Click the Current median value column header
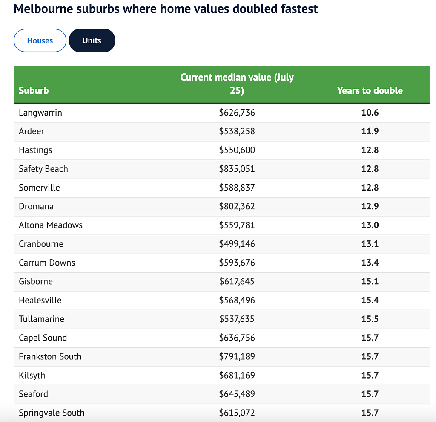The width and height of the screenshot is (436, 422). 237,84
